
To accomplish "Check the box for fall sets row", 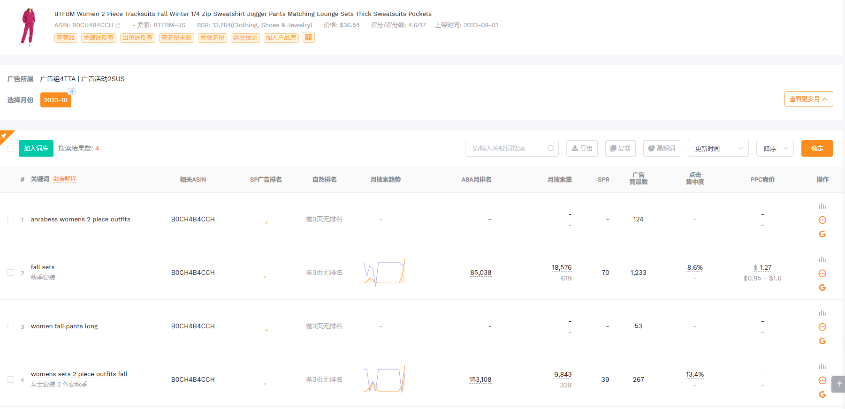I will point(11,273).
